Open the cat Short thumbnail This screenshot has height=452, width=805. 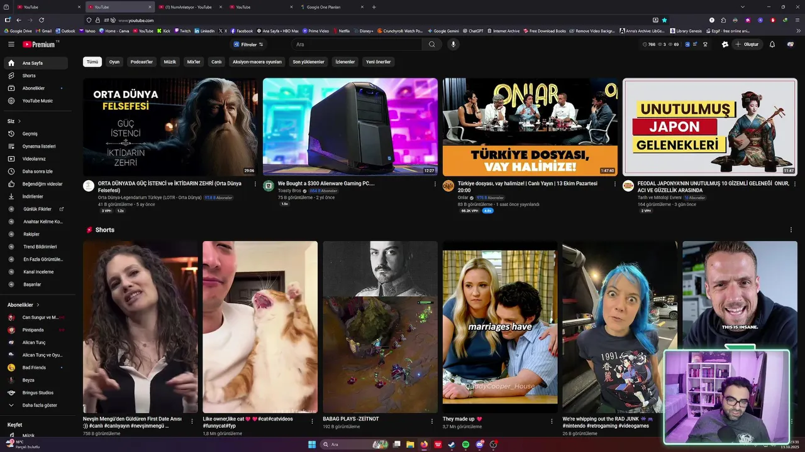[260, 327]
